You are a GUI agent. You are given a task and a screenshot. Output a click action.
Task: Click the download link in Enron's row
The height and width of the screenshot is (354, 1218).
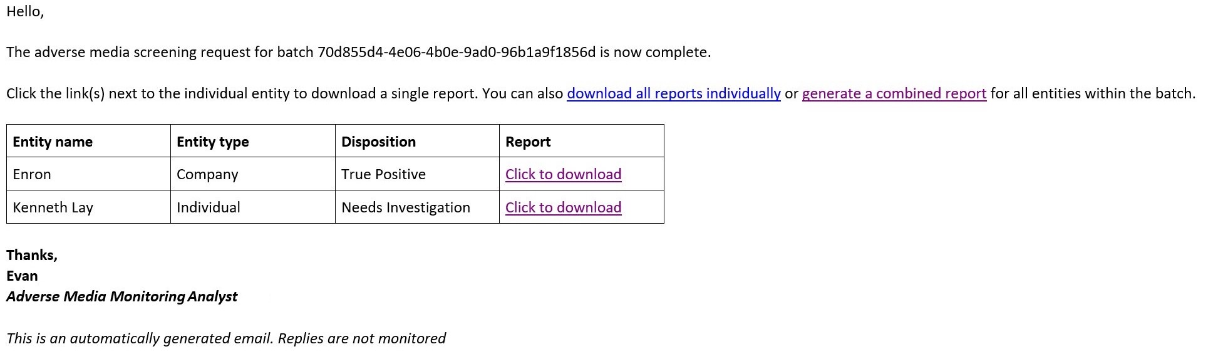coord(563,174)
